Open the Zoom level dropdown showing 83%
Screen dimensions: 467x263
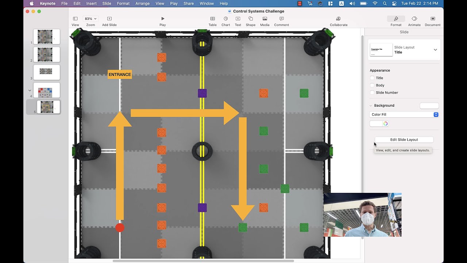coord(90,19)
